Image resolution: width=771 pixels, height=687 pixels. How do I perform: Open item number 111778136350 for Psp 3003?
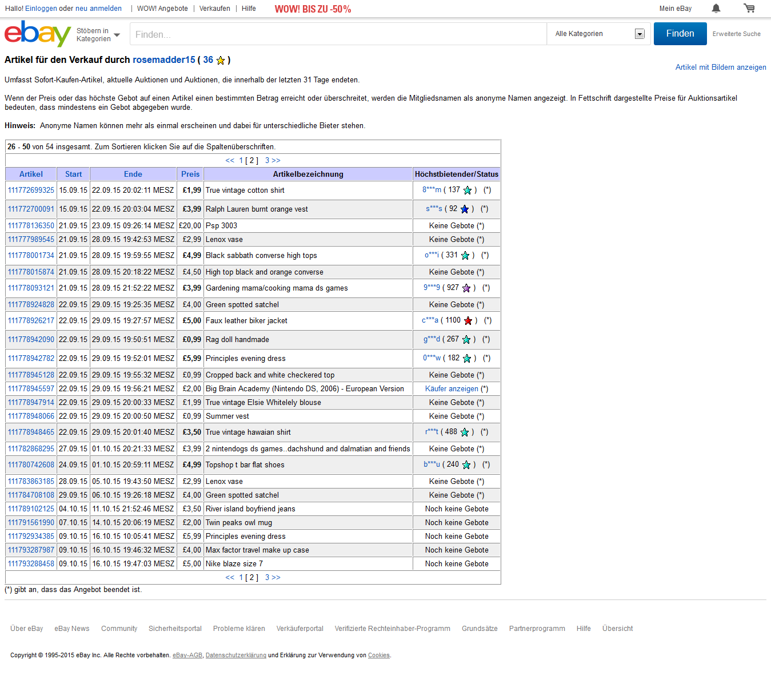(31, 225)
